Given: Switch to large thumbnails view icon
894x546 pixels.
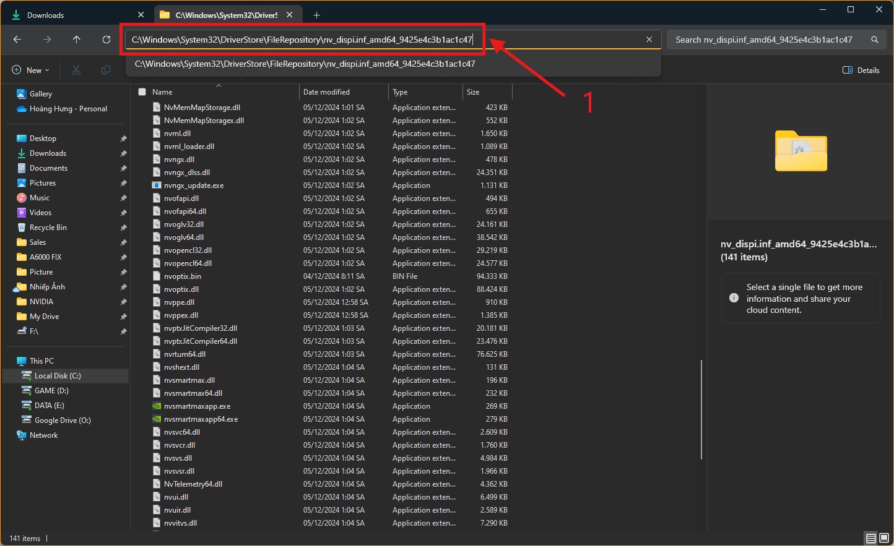Looking at the screenshot, I should click(x=884, y=538).
